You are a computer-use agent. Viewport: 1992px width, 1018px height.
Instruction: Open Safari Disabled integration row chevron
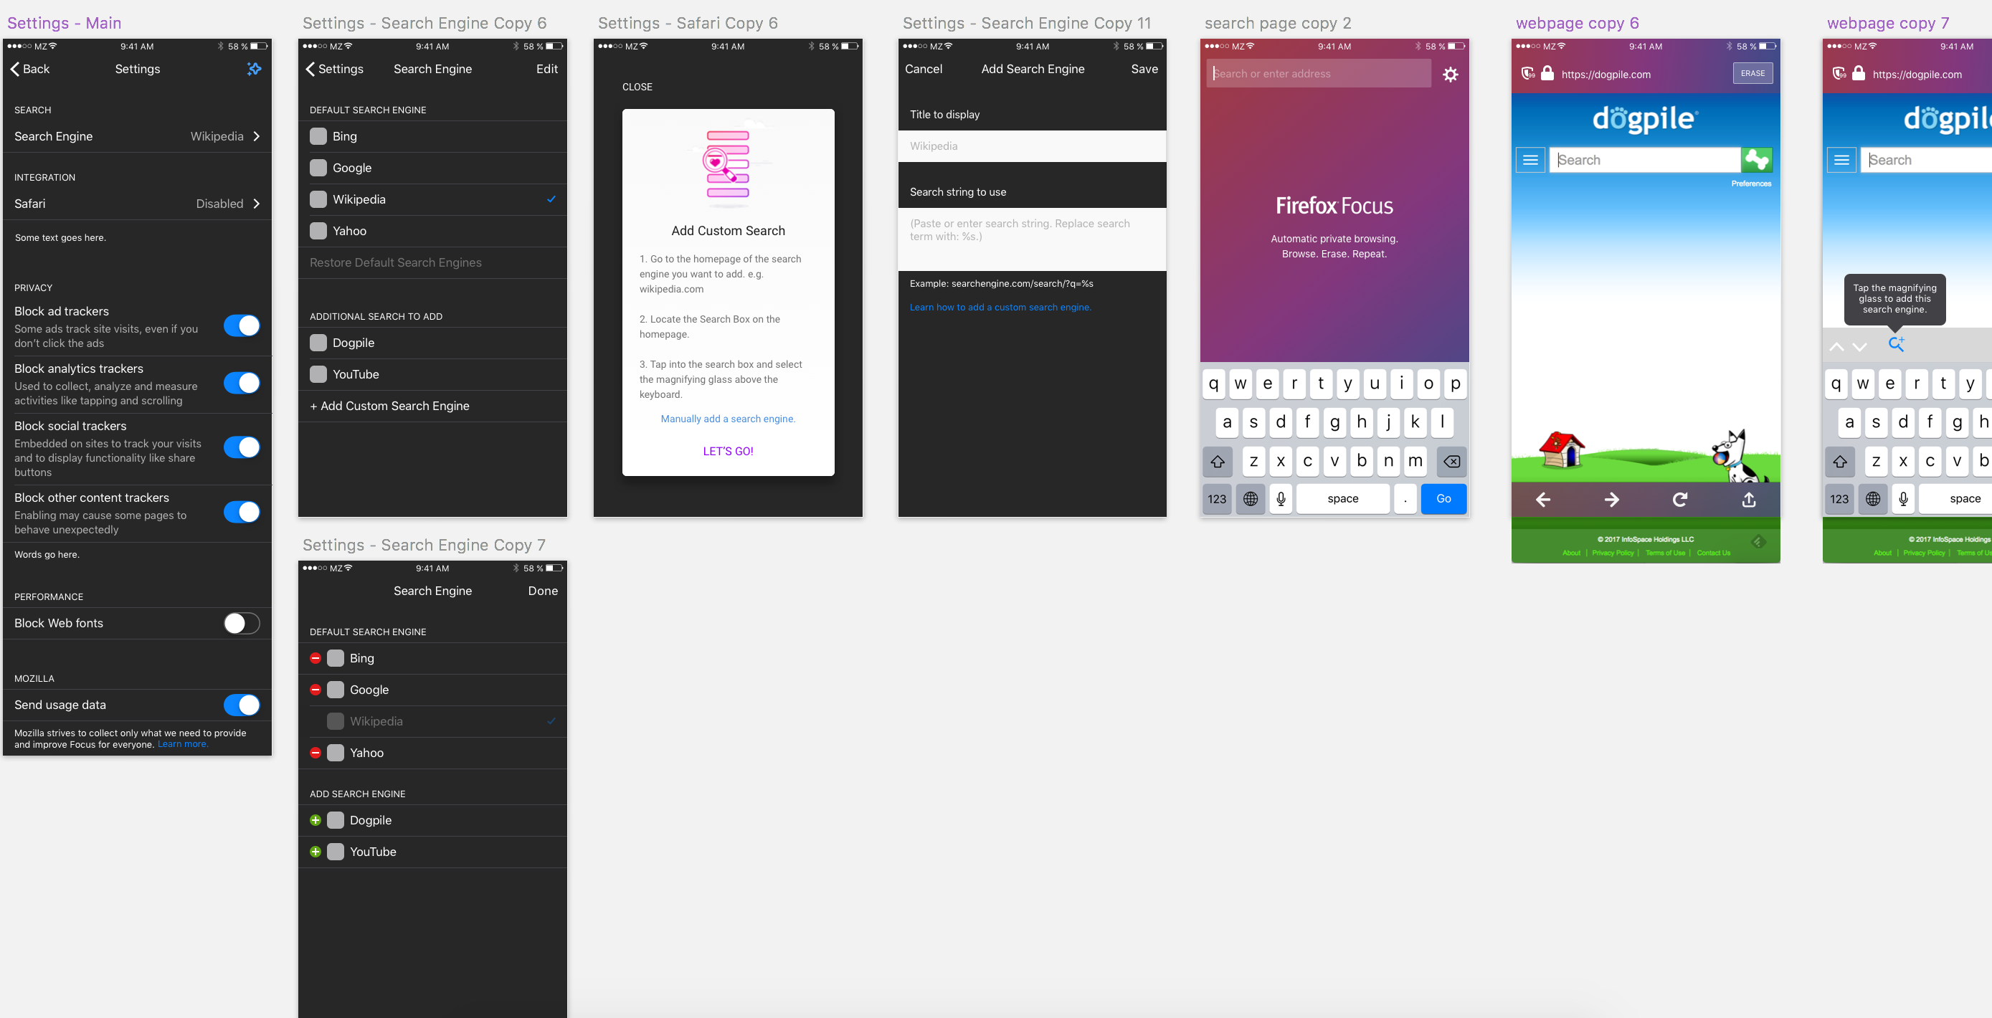coord(257,204)
